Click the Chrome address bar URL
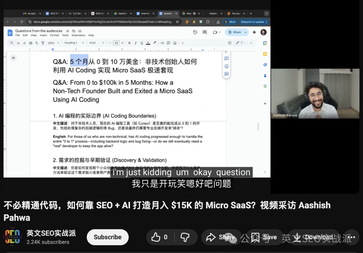The image size is (363, 253). [103, 22]
